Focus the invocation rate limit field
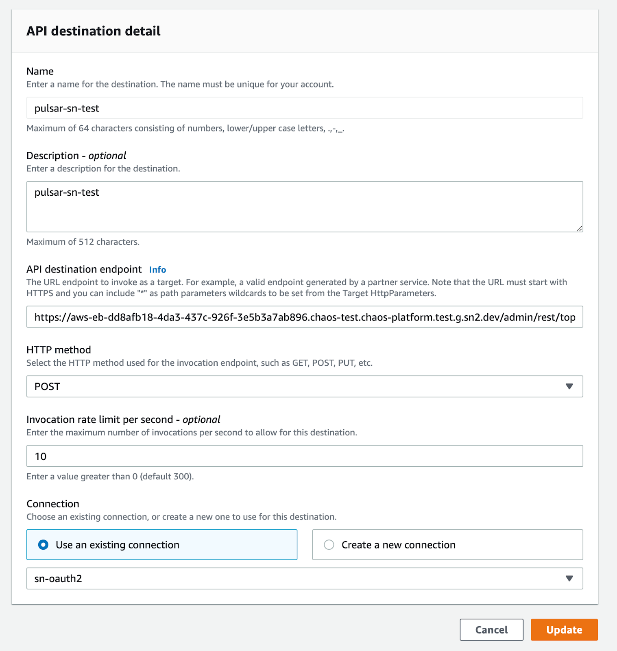The image size is (617, 651). pyautogui.click(x=304, y=456)
